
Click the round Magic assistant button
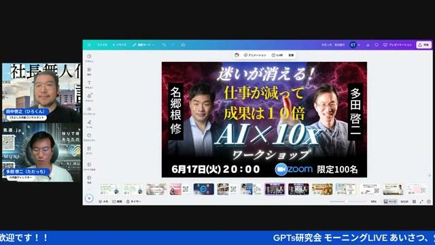[x=89, y=198]
